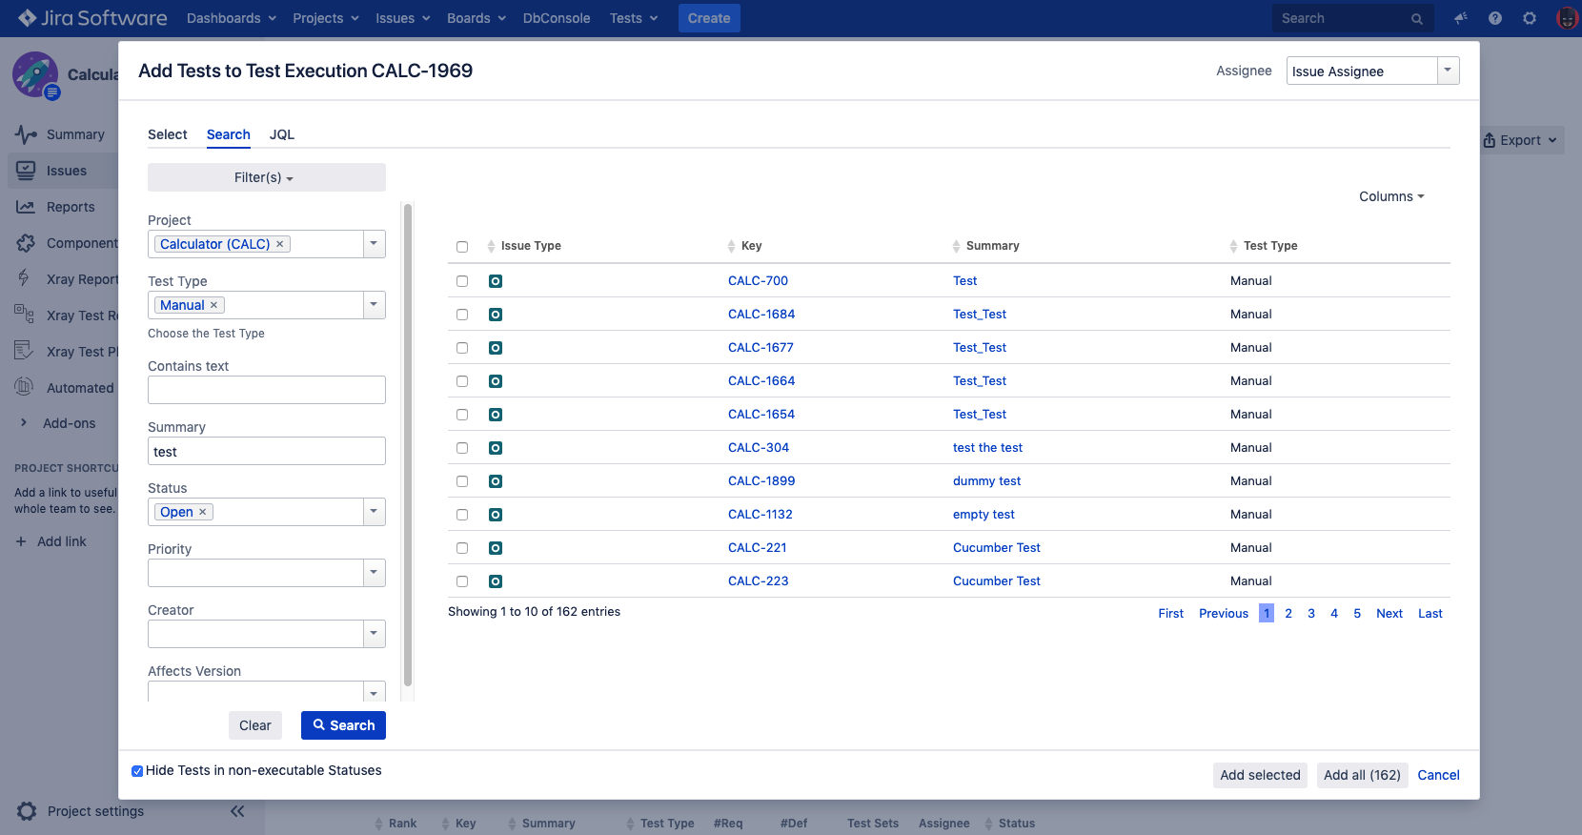Image resolution: width=1582 pixels, height=835 pixels.
Task: Open the user profile avatar
Action: click(x=1566, y=18)
